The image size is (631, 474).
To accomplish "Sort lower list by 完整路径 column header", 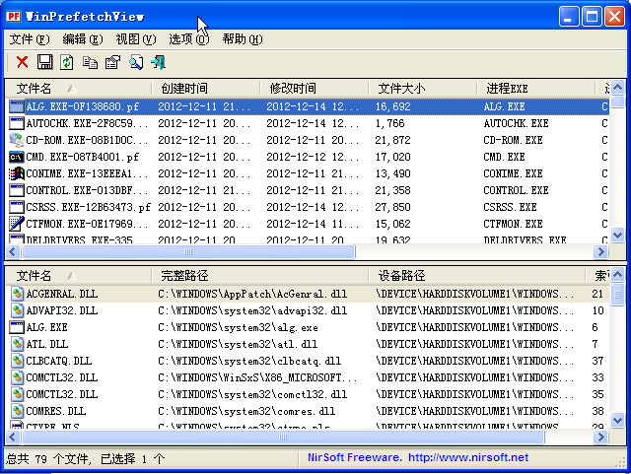I will point(260,276).
